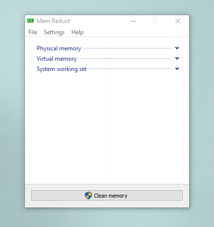Select the System working set header
This screenshot has height=227, width=214.
[x=62, y=69]
